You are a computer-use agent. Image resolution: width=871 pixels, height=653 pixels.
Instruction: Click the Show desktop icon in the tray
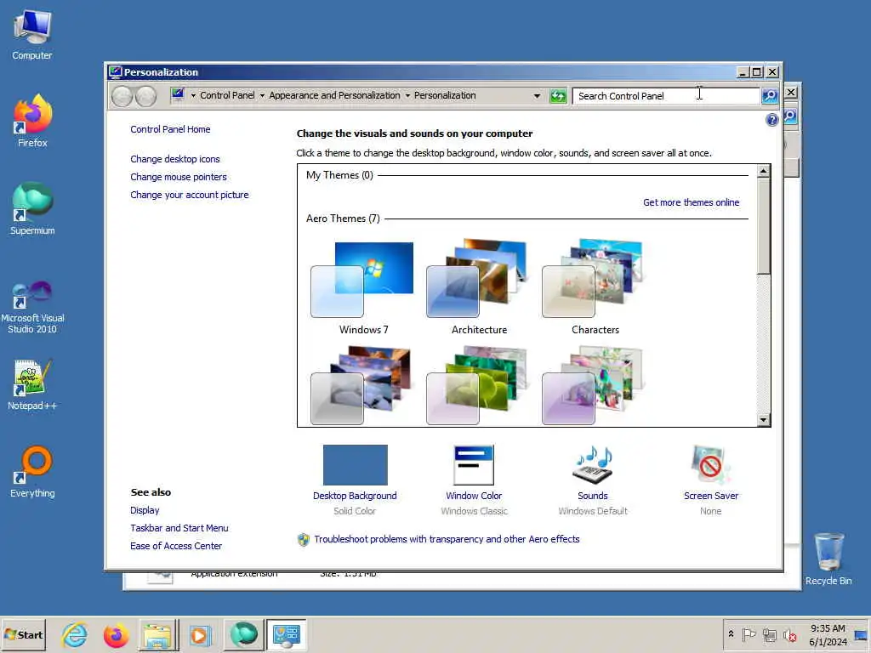click(x=861, y=634)
